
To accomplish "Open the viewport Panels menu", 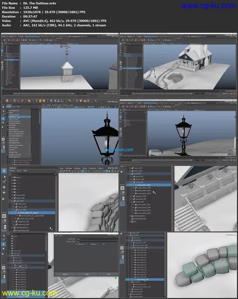I will pyautogui.click(x=100, y=168).
